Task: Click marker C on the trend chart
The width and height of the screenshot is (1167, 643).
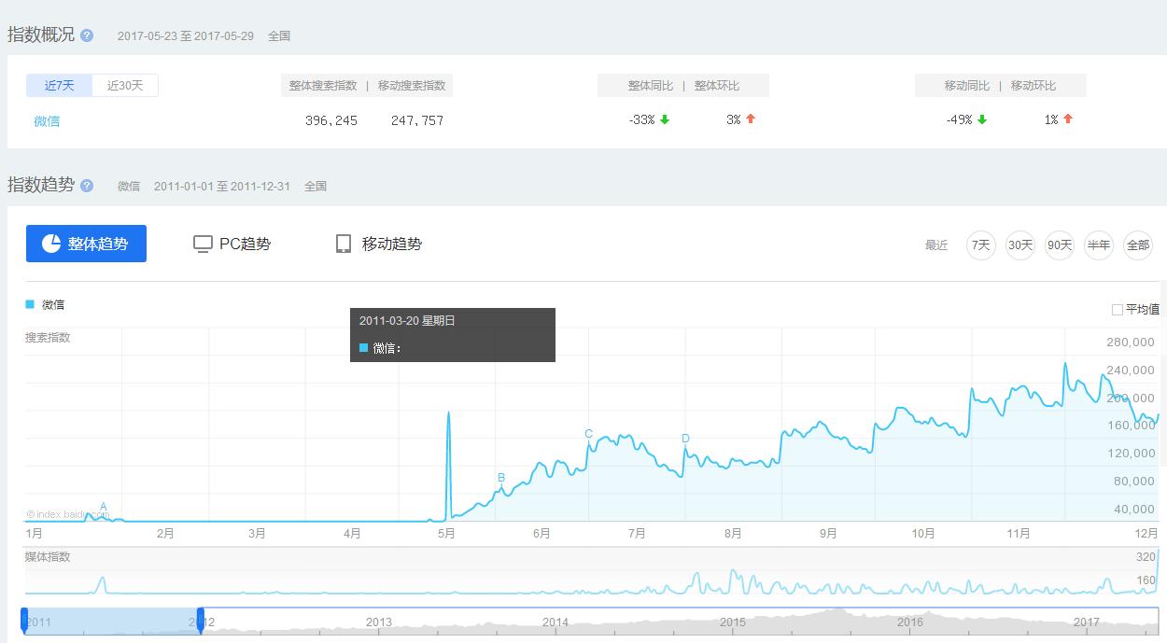Action: [x=588, y=434]
